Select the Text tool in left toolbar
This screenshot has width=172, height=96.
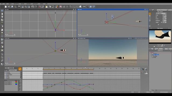click(x=2, y=17)
